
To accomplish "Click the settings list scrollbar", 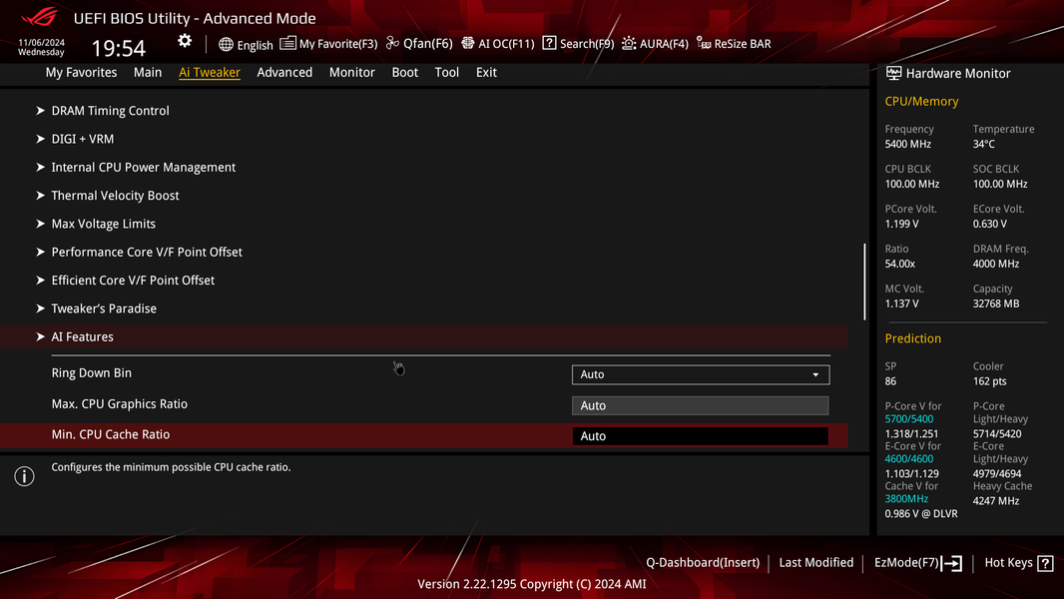I will (864, 282).
